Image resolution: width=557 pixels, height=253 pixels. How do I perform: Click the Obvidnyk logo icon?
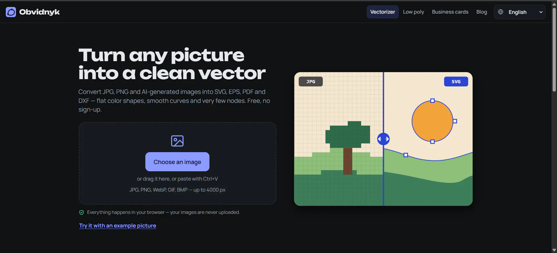point(11,12)
